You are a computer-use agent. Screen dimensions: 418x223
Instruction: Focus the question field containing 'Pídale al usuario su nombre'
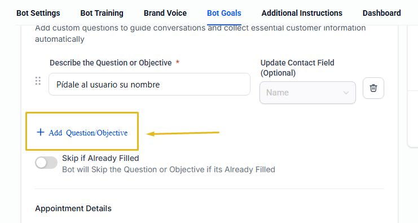coord(149,84)
